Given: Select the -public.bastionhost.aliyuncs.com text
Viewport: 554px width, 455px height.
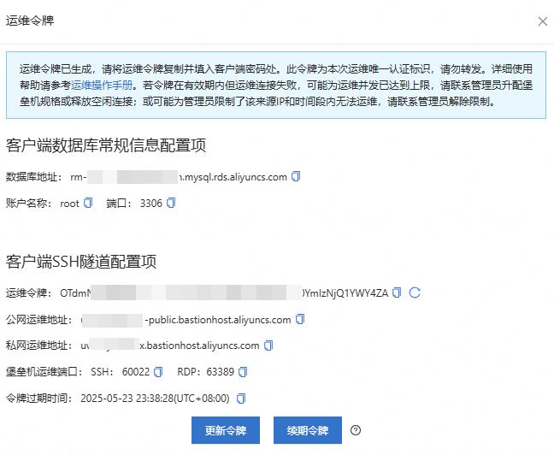Looking at the screenshot, I should click(x=218, y=320).
